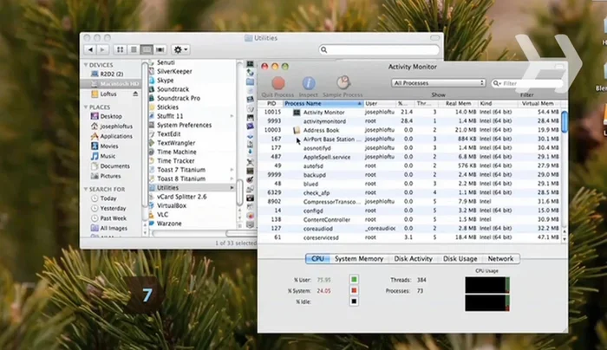
Task: Click the blue Inspect info icon
Action: point(308,83)
